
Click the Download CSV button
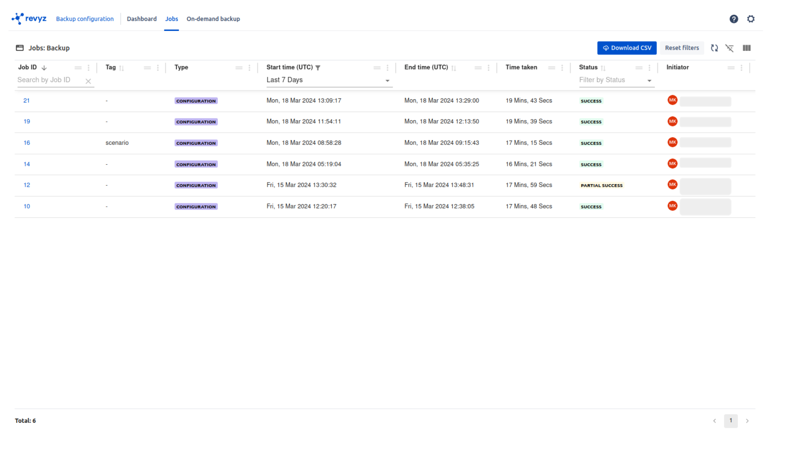coord(626,48)
